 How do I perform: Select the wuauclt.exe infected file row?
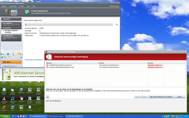pyautogui.click(x=116, y=65)
